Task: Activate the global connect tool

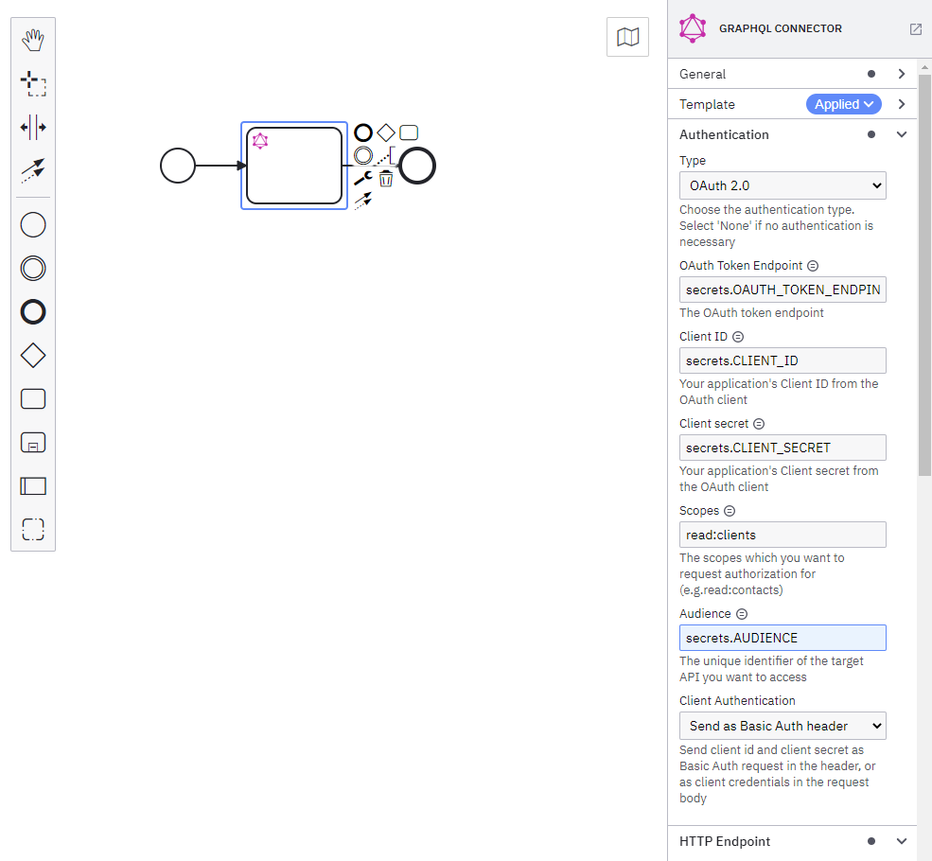Action: click(32, 170)
